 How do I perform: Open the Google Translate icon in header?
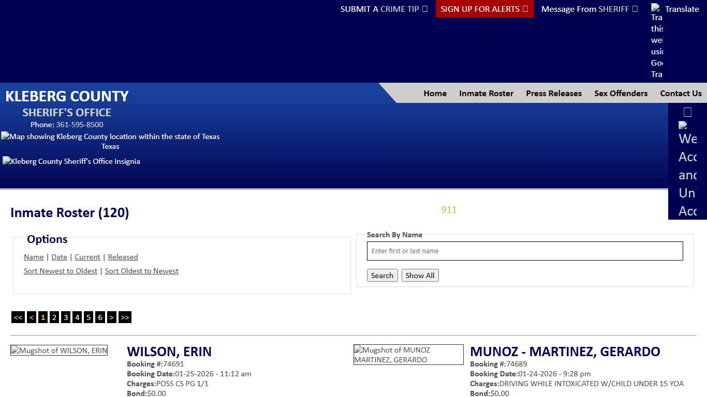(x=656, y=9)
